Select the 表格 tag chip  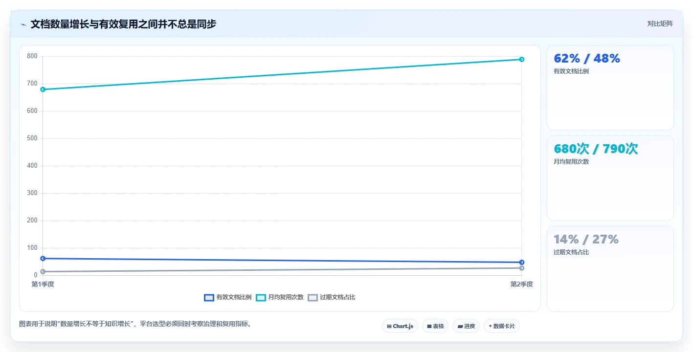point(435,326)
